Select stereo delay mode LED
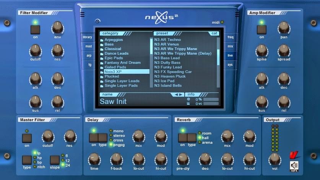This screenshot has height=180, width=320. click(111, 136)
